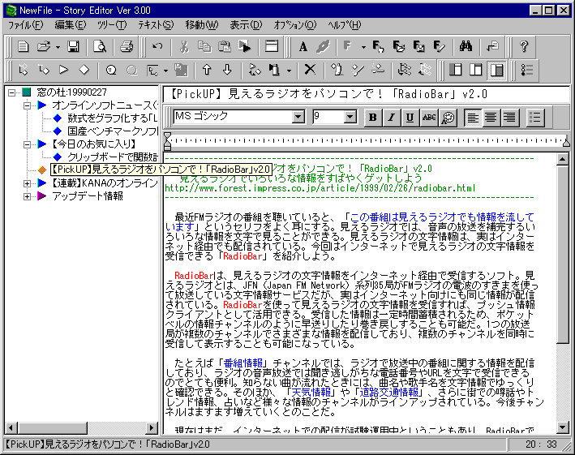Click the F with pencil icon
Viewport: 575px width, 455px height.
(439, 46)
